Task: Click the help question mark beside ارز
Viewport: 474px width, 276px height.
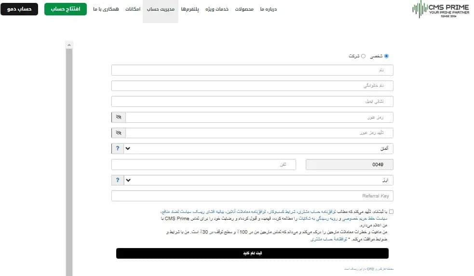Action: pyautogui.click(x=118, y=180)
